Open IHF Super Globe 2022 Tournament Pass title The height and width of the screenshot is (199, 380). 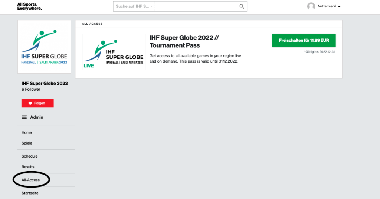click(184, 41)
